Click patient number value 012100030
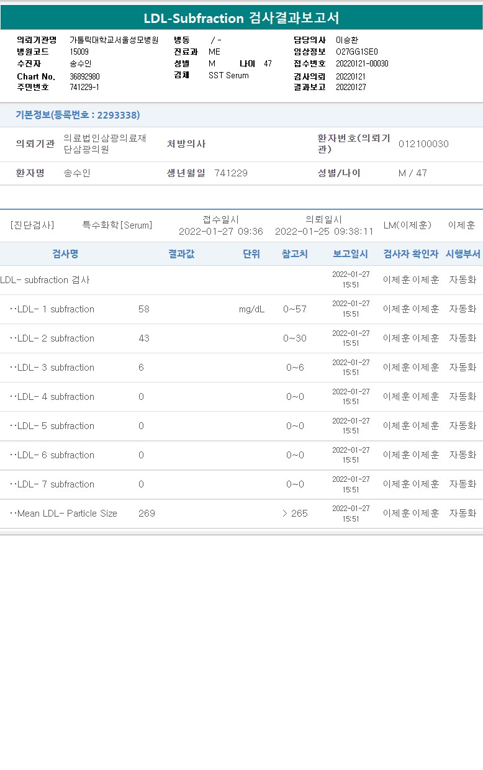This screenshot has width=483, height=770. (x=423, y=143)
